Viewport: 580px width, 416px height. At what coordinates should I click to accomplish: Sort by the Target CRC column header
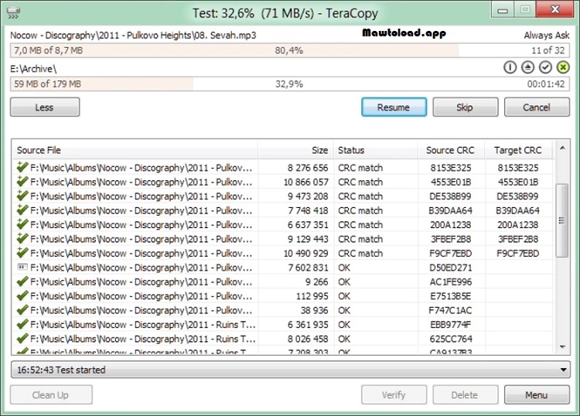pyautogui.click(x=518, y=150)
